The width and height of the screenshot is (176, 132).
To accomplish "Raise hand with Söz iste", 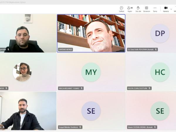I will point(138,9).
